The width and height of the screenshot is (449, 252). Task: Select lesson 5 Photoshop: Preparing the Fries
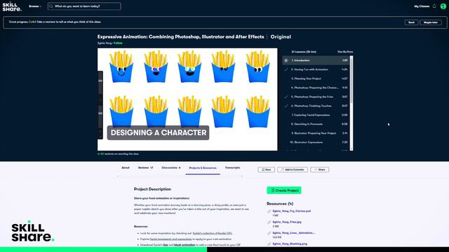pyautogui.click(x=316, y=97)
